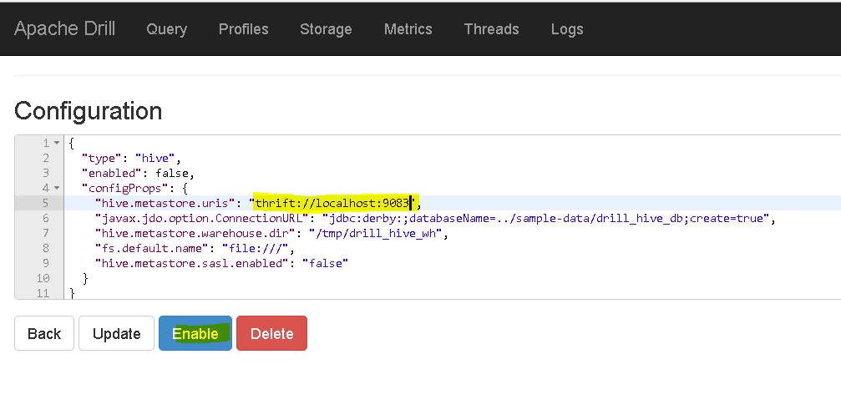Viewport: 841px width, 415px height.
Task: Open Logs from the navbar
Action: (x=567, y=29)
